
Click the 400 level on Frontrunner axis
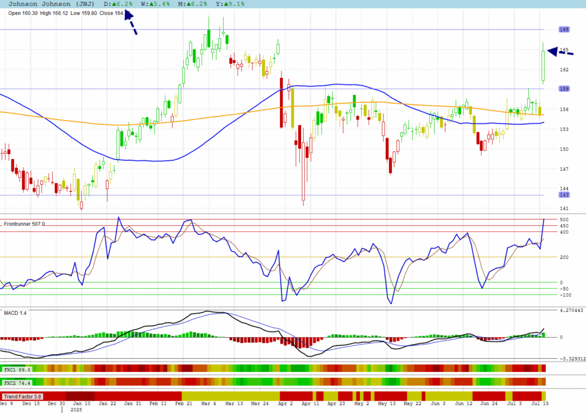pos(564,232)
